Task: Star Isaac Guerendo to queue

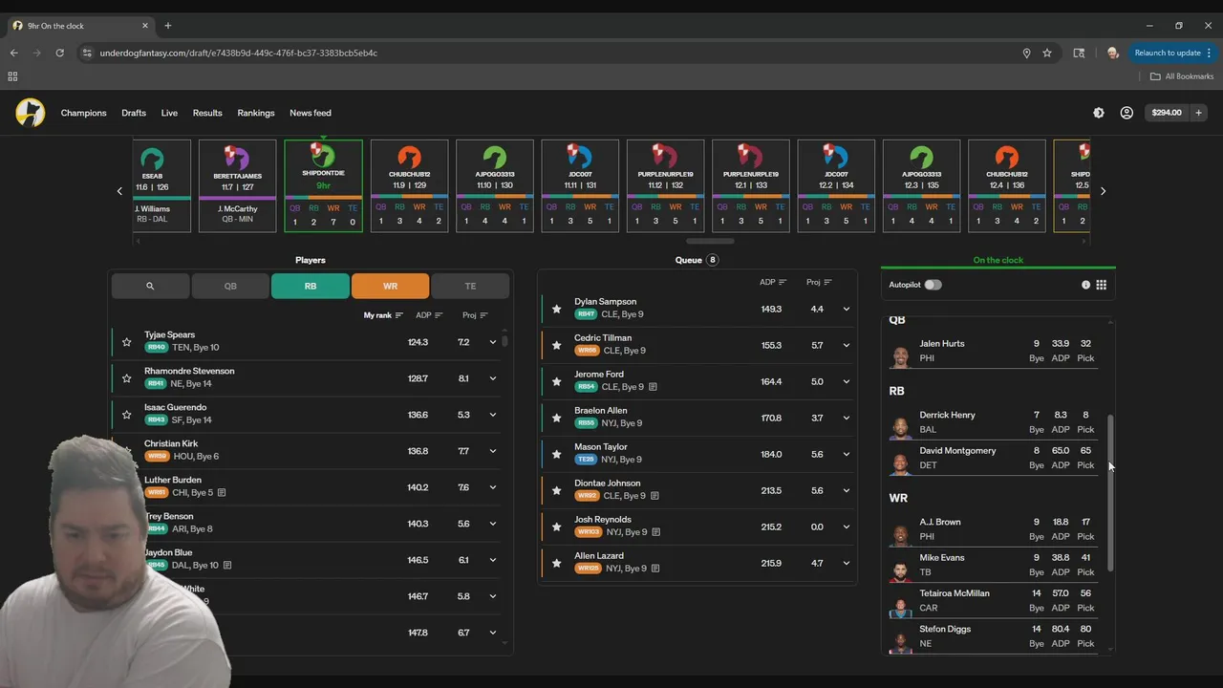Action: tap(126, 415)
